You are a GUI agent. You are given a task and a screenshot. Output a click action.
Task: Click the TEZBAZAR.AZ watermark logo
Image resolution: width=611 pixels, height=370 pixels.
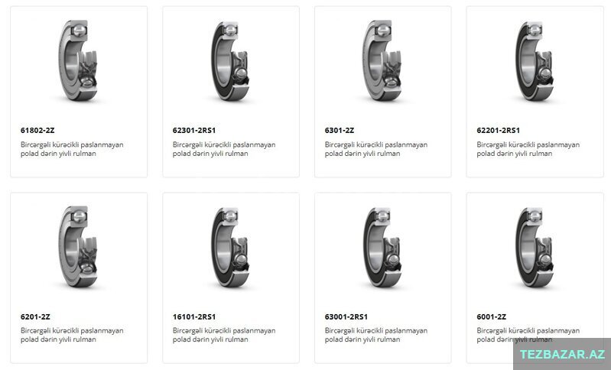(562, 354)
